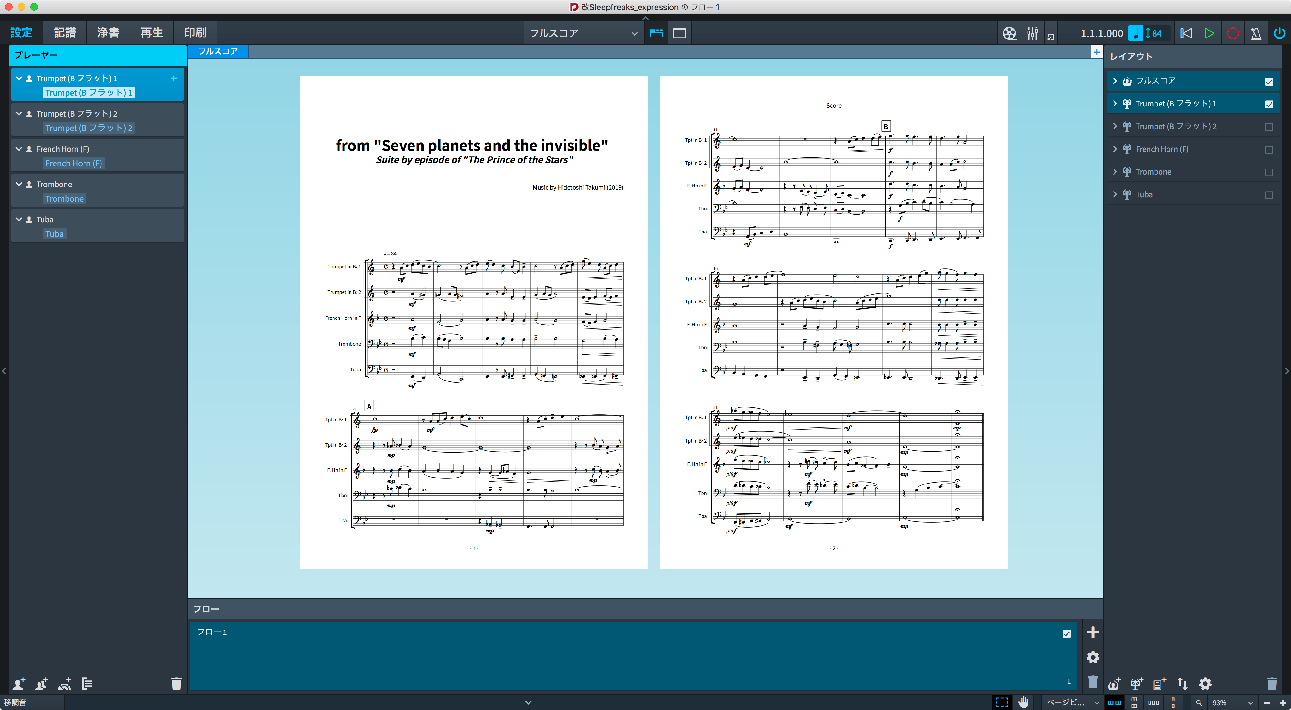Image resolution: width=1291 pixels, height=710 pixels.
Task: Enable the Trumpet (B フラット) 2 layout checkbox
Action: [x=1269, y=127]
